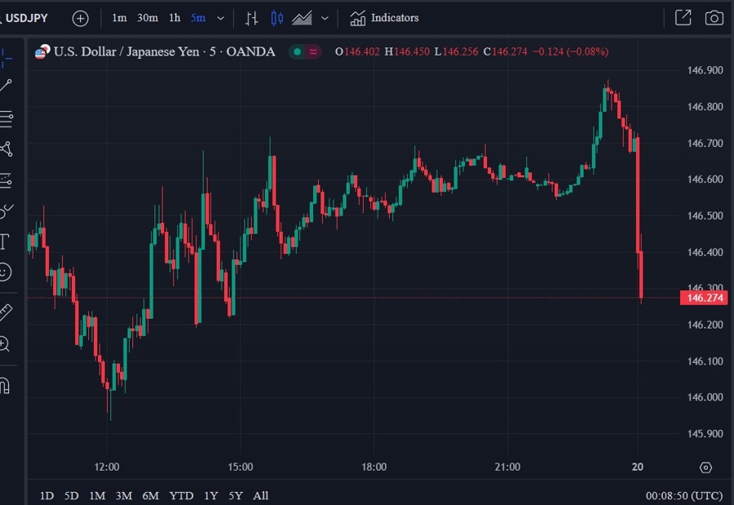Open chart in fullscreen popup icon
The image size is (734, 505).
pyautogui.click(x=683, y=18)
